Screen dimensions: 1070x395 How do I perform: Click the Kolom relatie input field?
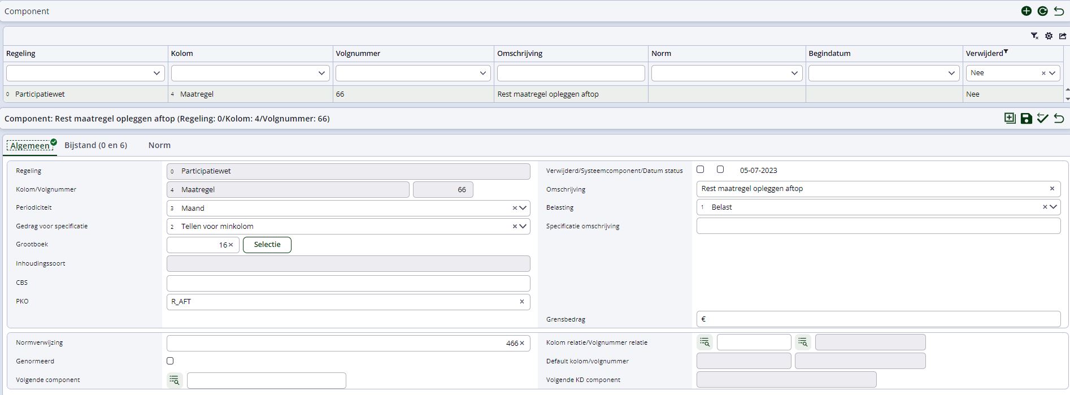click(x=754, y=342)
